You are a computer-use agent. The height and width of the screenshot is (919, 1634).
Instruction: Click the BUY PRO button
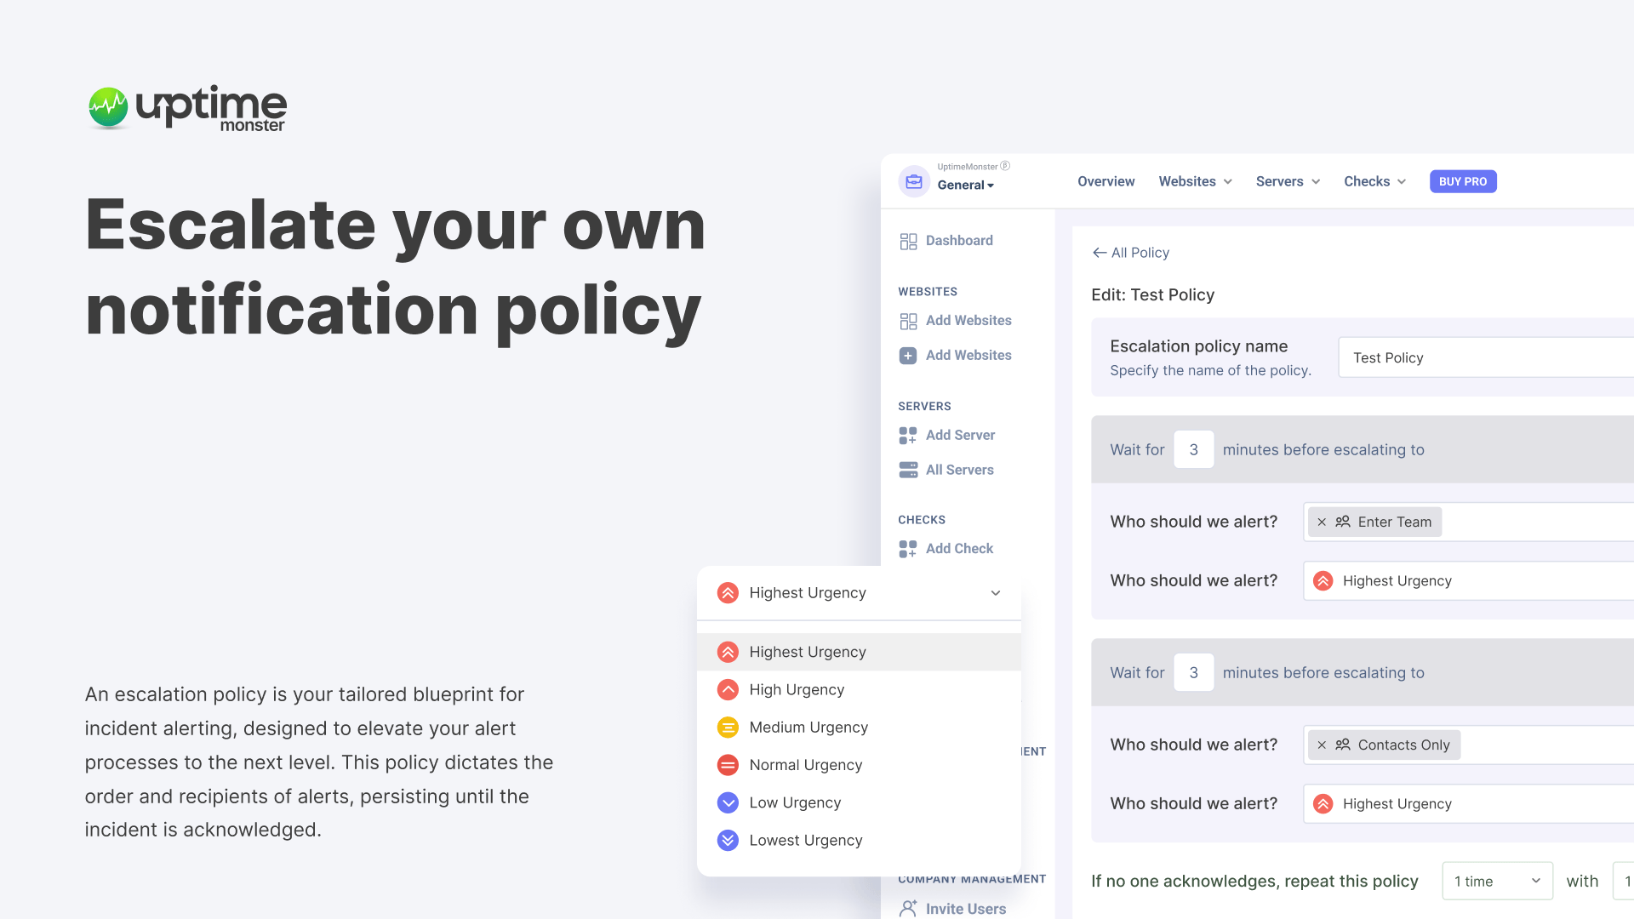[x=1462, y=181]
